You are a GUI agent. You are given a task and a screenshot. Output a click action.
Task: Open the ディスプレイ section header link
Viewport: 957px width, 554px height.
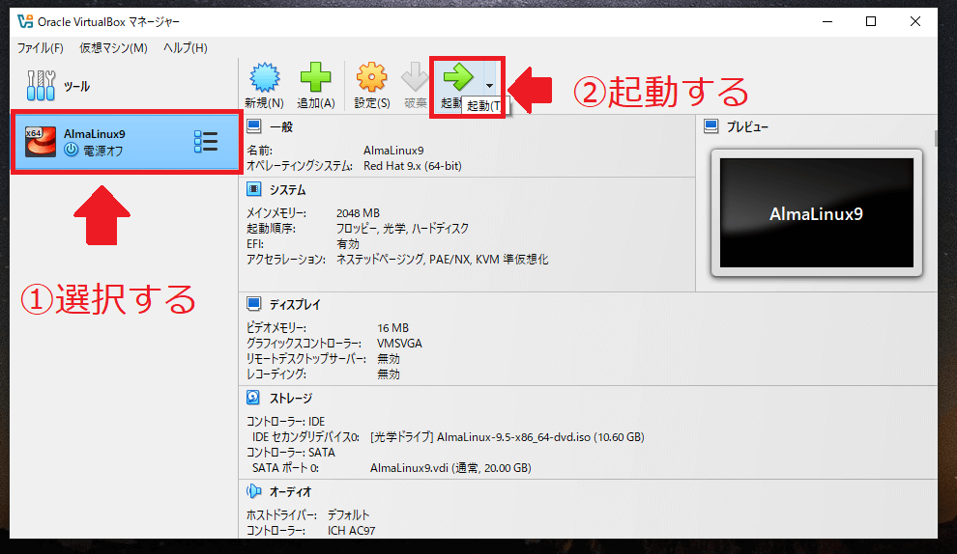point(295,304)
